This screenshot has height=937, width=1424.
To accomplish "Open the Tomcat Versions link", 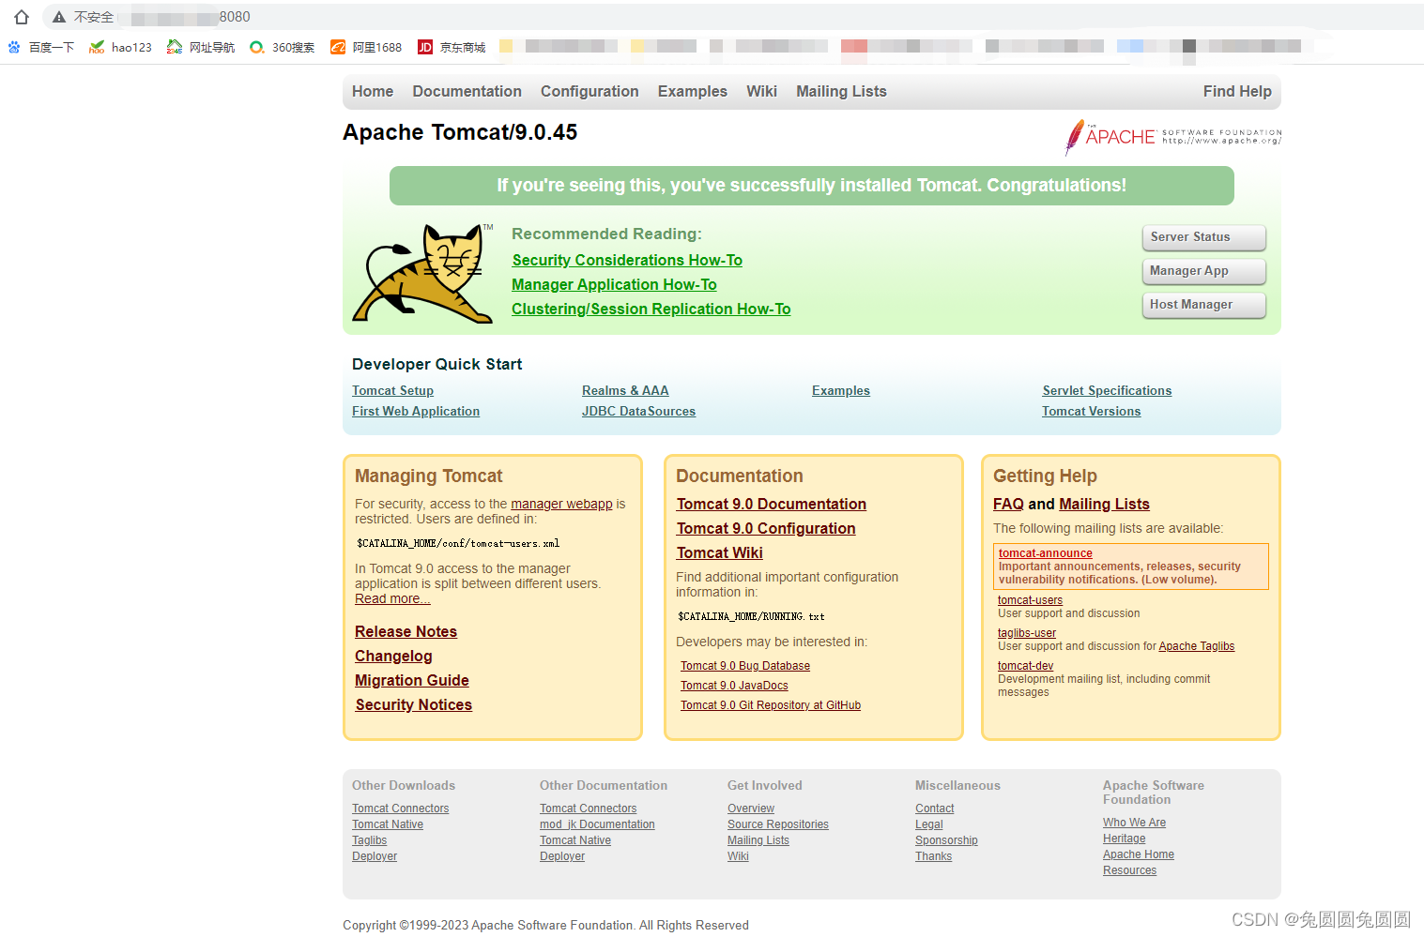I will [x=1091, y=411].
